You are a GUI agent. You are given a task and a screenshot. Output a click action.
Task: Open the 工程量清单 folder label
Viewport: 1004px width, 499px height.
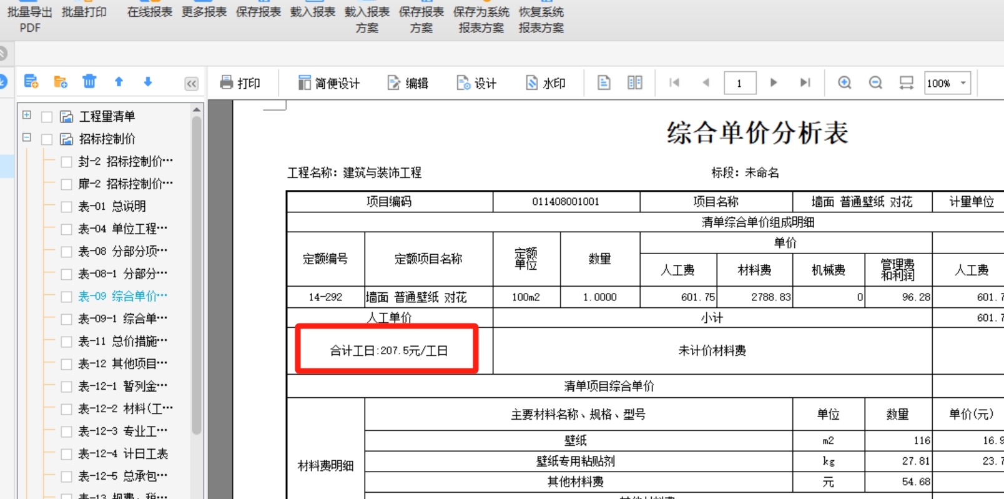(107, 117)
